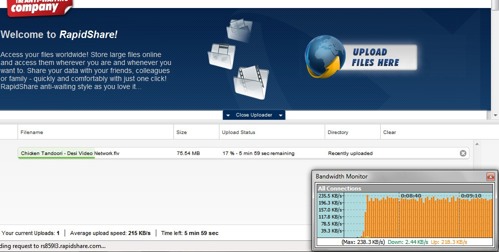Cancel the Chicken Tandoori upload with X icon
The width and height of the screenshot is (499, 252).
coord(463,153)
